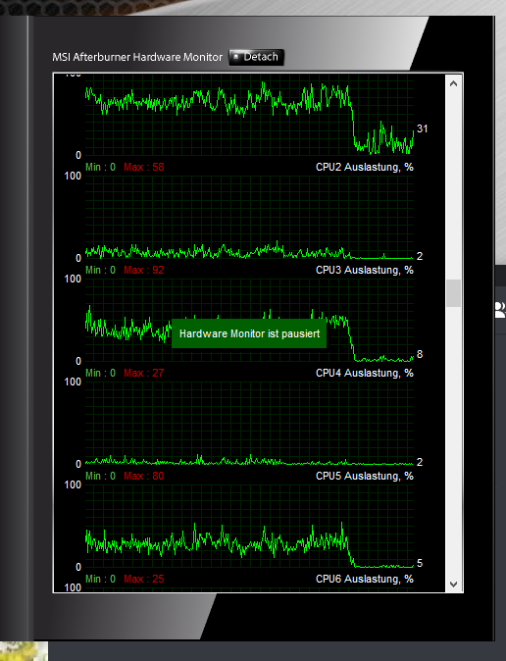Click the 'CPU4 Auslastung, %' label

(365, 373)
